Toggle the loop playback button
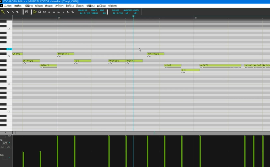Image resolution: width=270 pixels, height=167 pixels. [44, 12]
